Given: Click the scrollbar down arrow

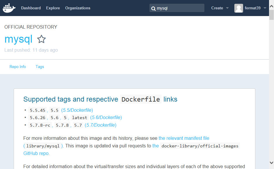Looking at the screenshot, I should [272, 163].
